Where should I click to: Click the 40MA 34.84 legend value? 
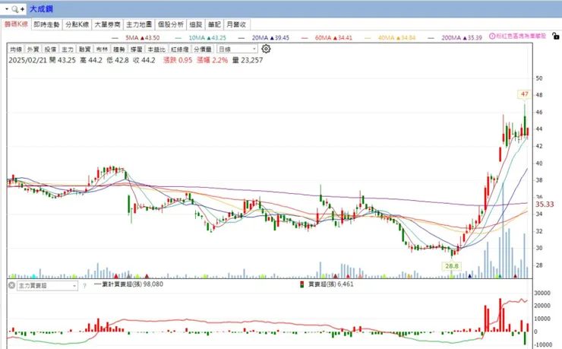[x=396, y=38]
